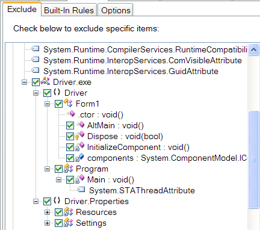
Task: Click the Driver.Properties braces icon
Action: pyautogui.click(x=57, y=200)
